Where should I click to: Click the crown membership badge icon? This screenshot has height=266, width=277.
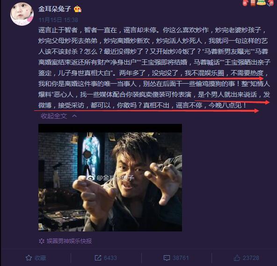click(x=78, y=9)
